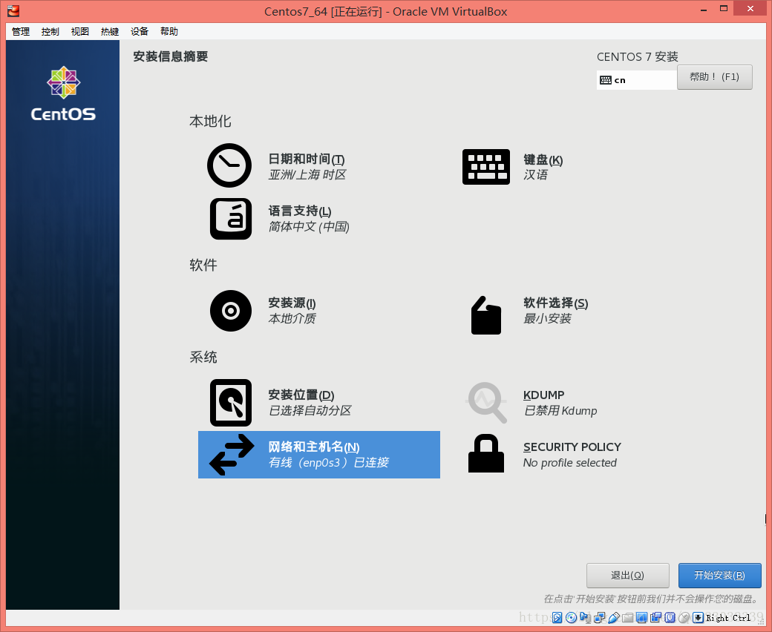Select 安装源(I) label
The height and width of the screenshot is (632, 772).
coord(292,303)
